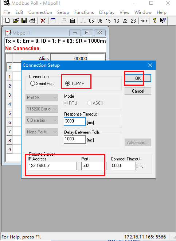The image size is (176, 241).
Task: Choose the ASCII mode radio button
Action: tap(95, 103)
